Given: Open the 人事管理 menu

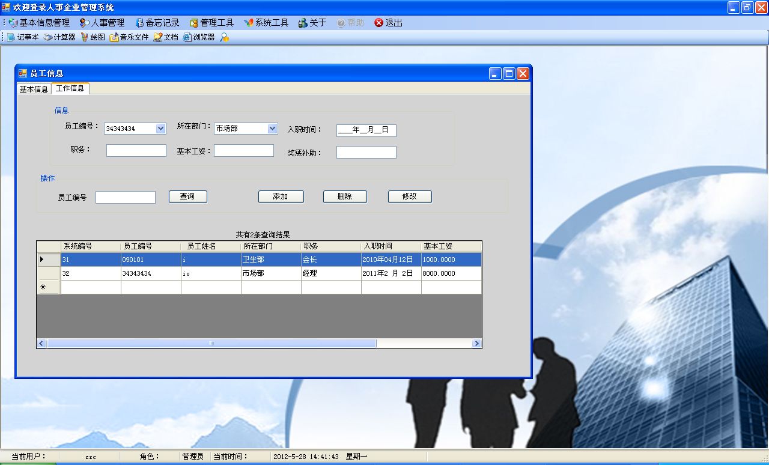Looking at the screenshot, I should click(102, 23).
